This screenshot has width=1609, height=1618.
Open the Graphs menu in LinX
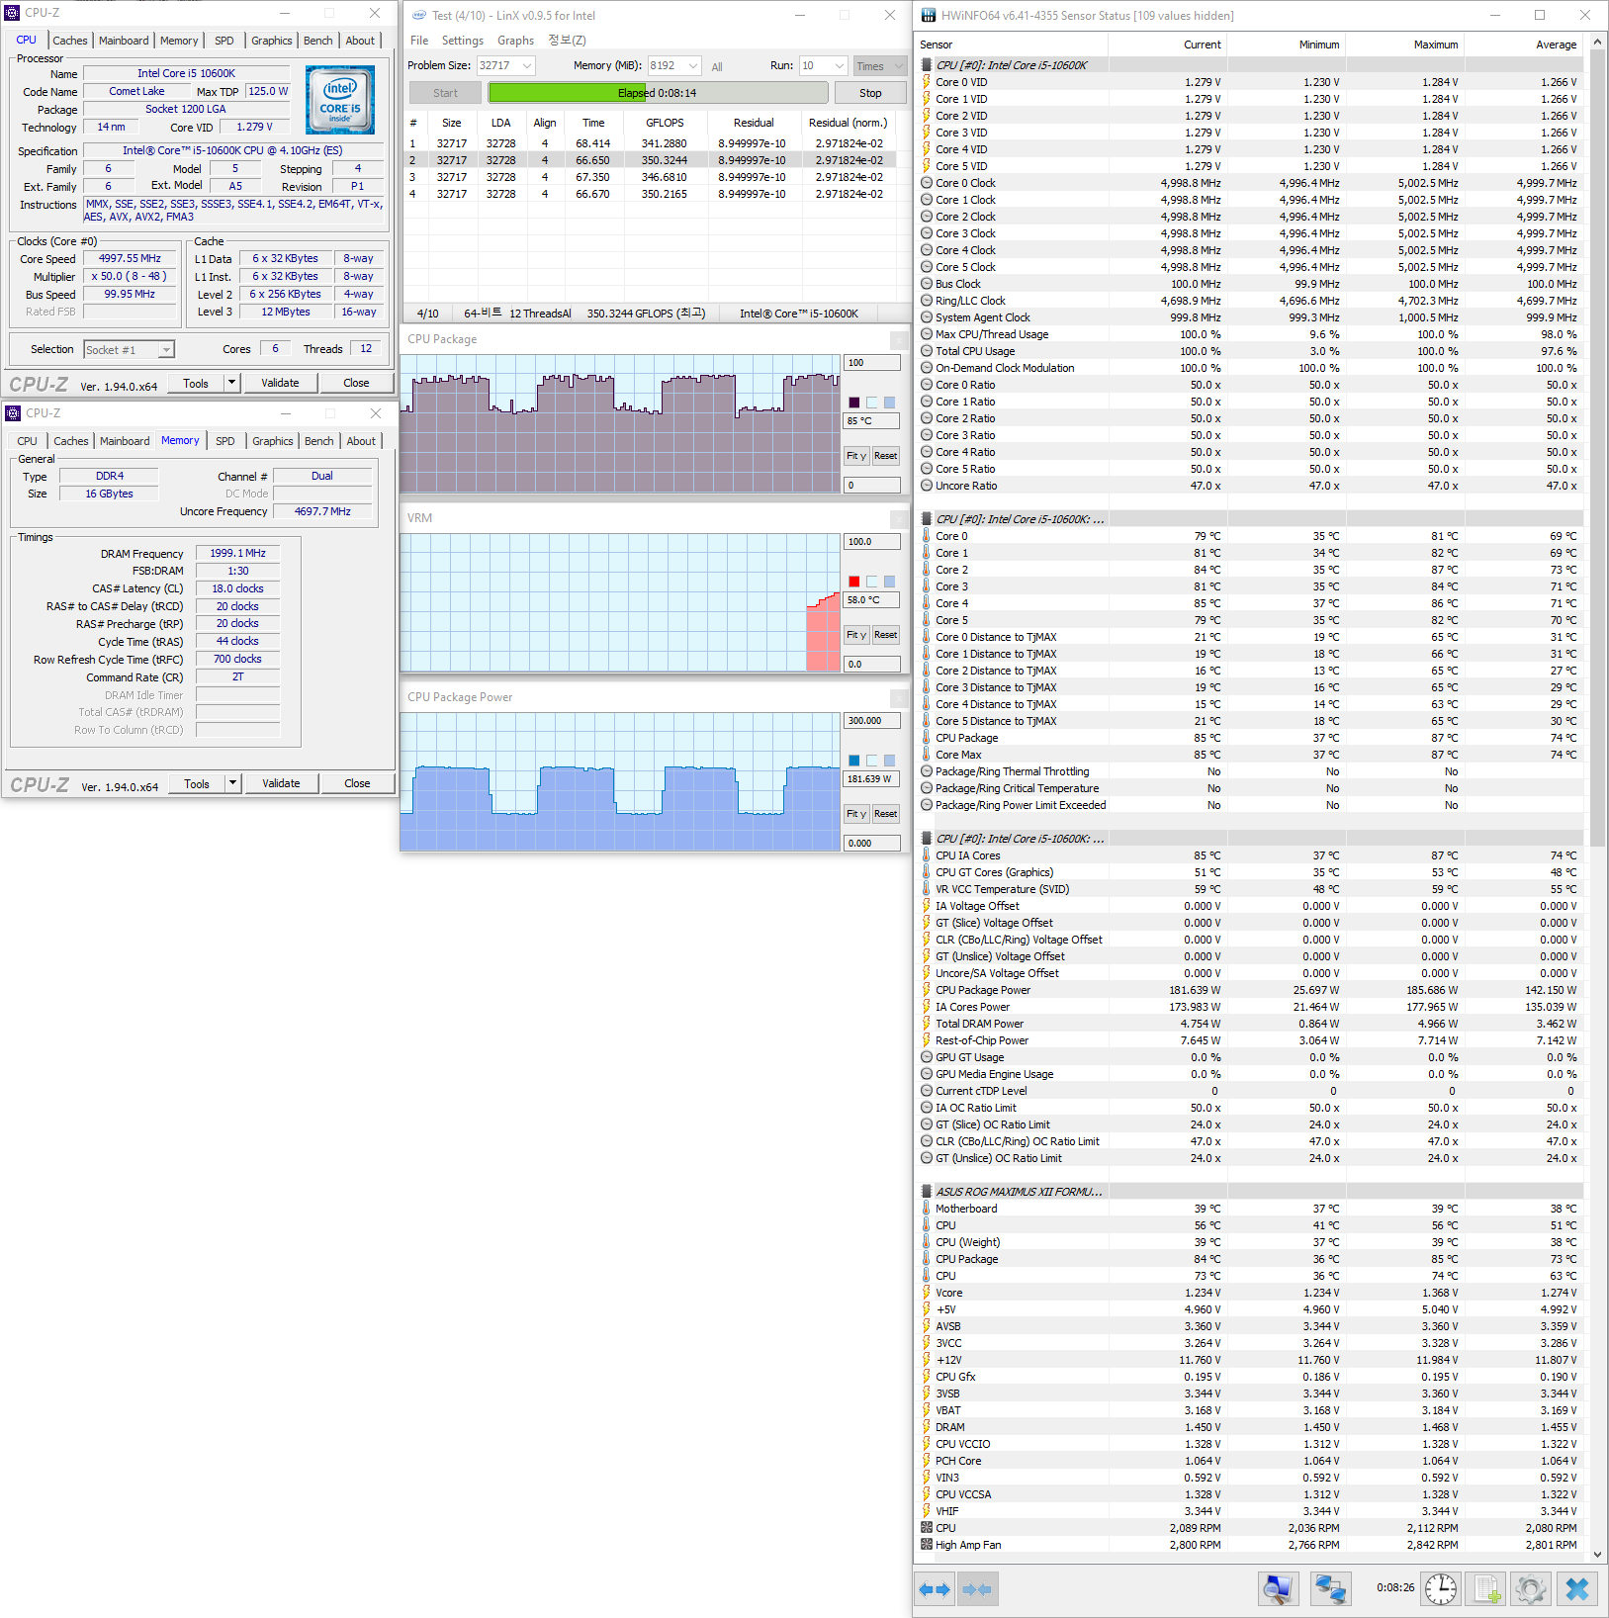515,41
